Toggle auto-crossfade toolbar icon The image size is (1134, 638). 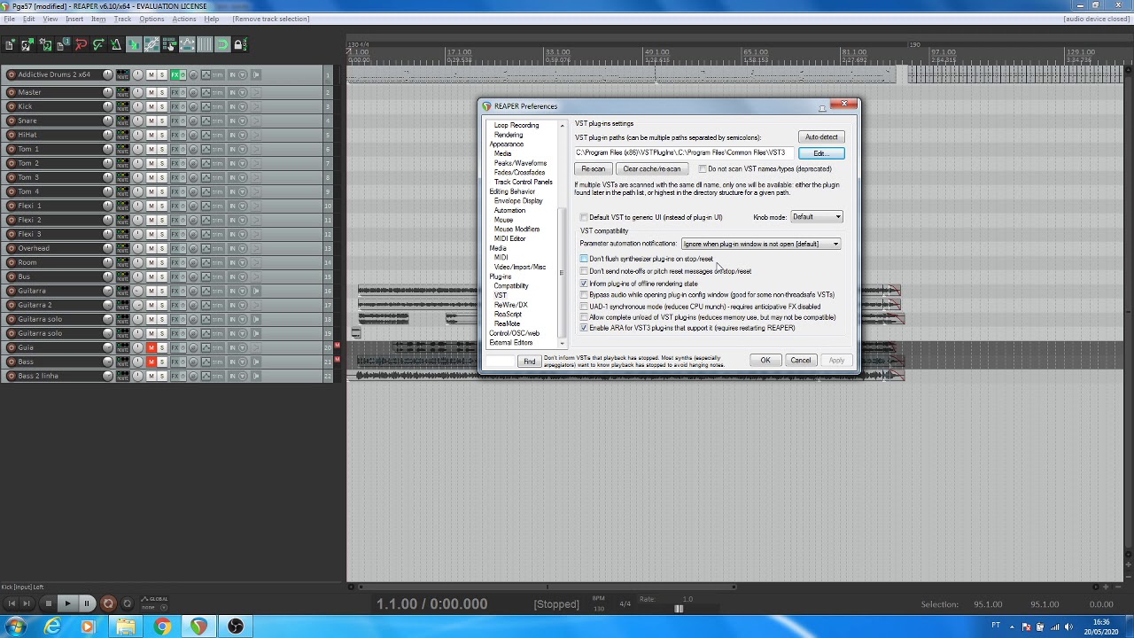pos(134,44)
